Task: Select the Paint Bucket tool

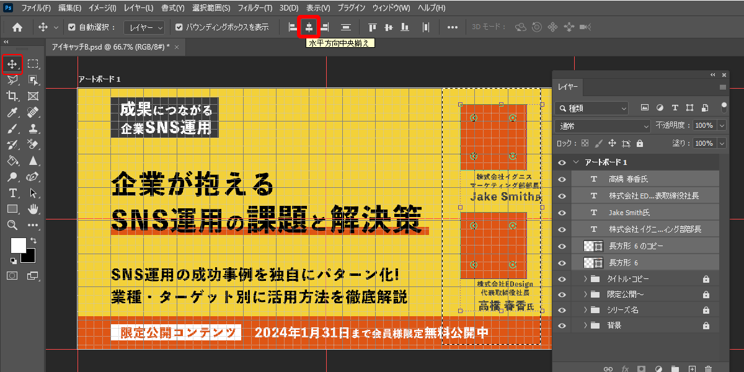Action: [x=12, y=161]
